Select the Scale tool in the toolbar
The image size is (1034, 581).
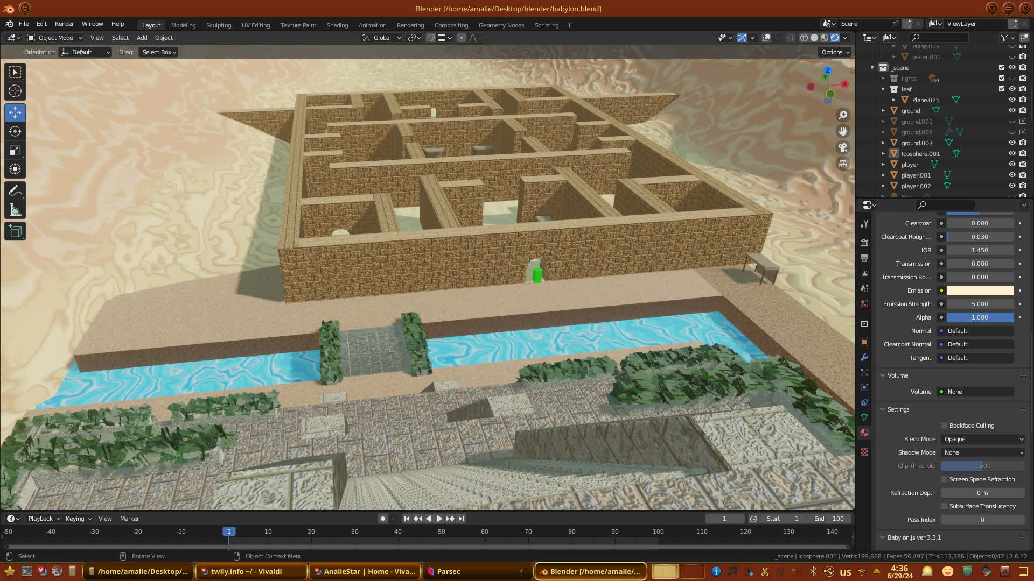(15, 151)
